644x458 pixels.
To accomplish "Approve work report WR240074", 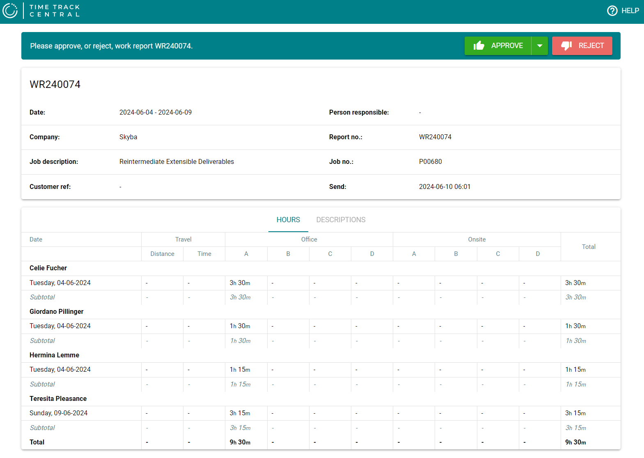I will 498,46.
